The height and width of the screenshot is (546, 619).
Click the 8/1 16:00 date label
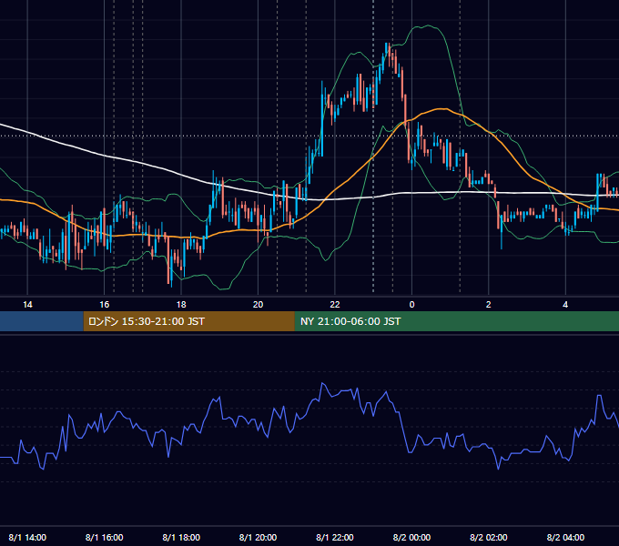(x=104, y=537)
